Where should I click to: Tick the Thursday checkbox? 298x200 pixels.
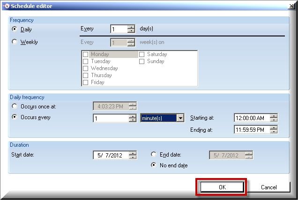[x=86, y=75]
